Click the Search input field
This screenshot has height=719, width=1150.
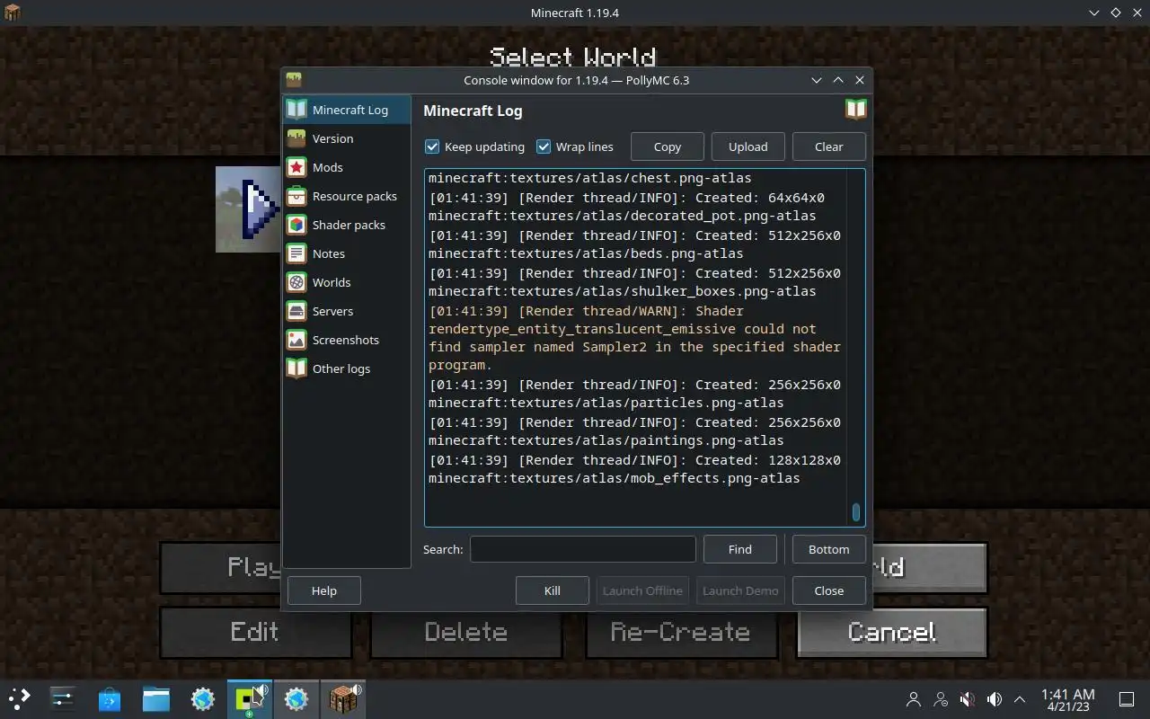coord(583,549)
